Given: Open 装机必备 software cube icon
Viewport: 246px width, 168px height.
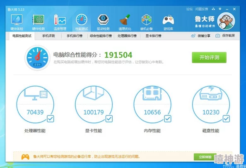Looking at the screenshot, I should 146,20.
